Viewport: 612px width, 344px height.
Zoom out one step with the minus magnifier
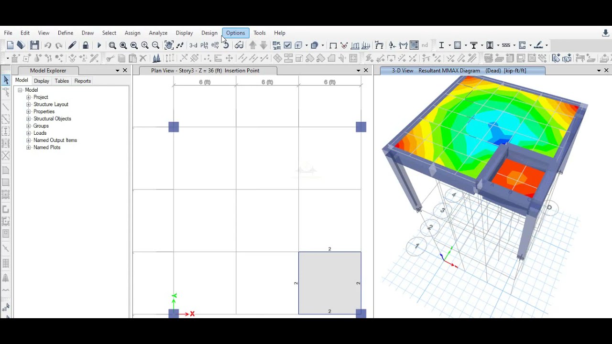click(x=155, y=45)
